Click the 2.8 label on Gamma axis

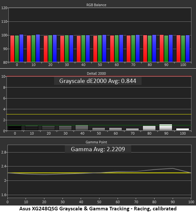[4, 152]
